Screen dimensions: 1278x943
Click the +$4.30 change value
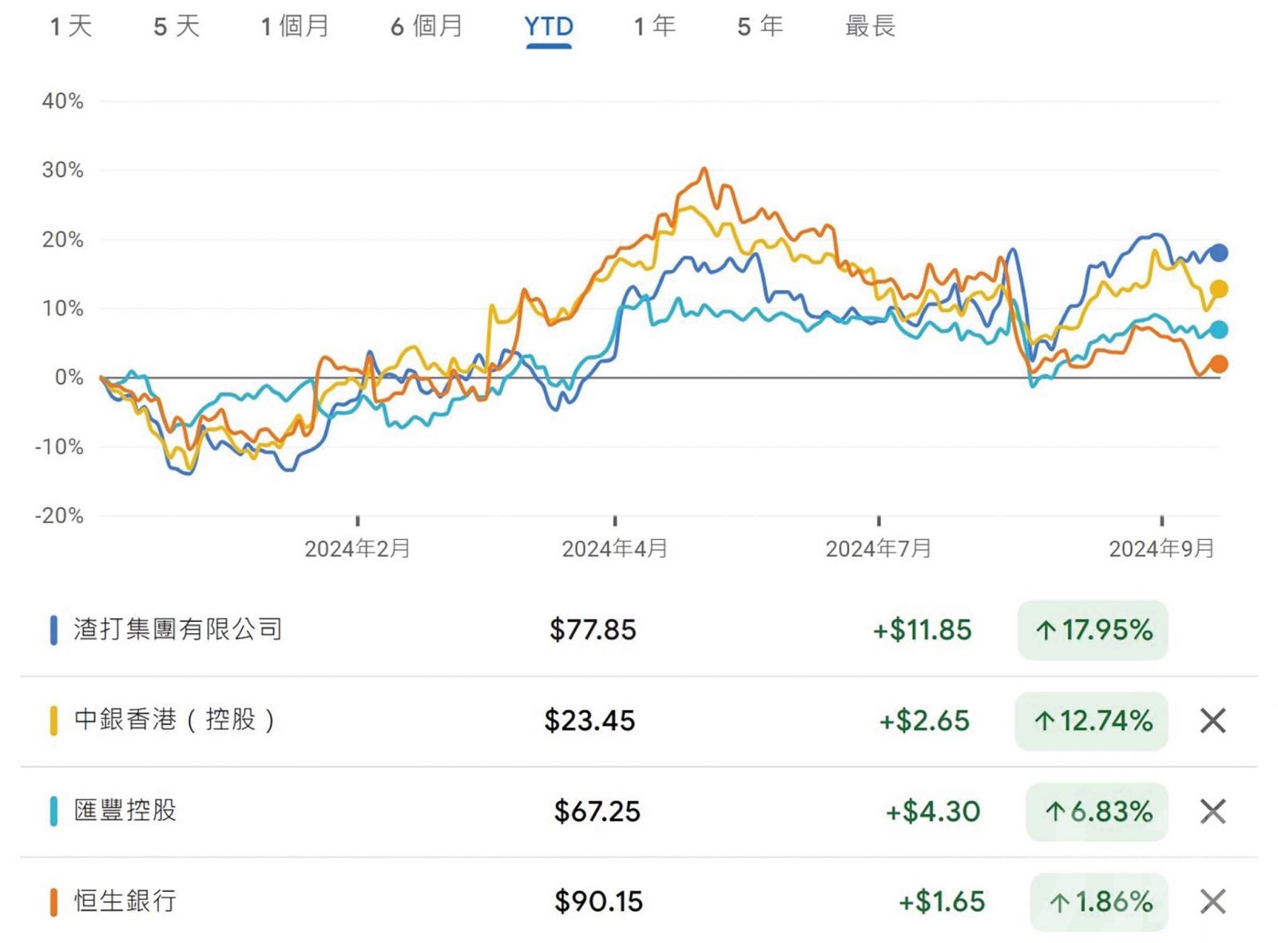tap(933, 812)
